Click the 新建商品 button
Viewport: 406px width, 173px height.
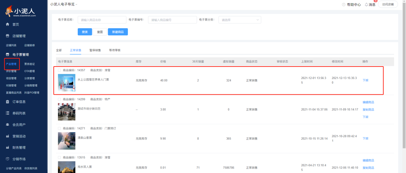(x=118, y=32)
